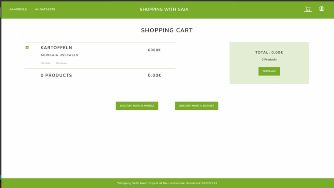This screenshot has width=334, height=188.
Task: Remove Kartoffeln from the cart
Action: point(61,63)
